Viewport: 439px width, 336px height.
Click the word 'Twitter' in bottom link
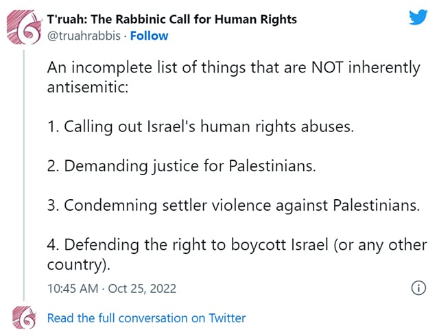pyautogui.click(x=227, y=318)
